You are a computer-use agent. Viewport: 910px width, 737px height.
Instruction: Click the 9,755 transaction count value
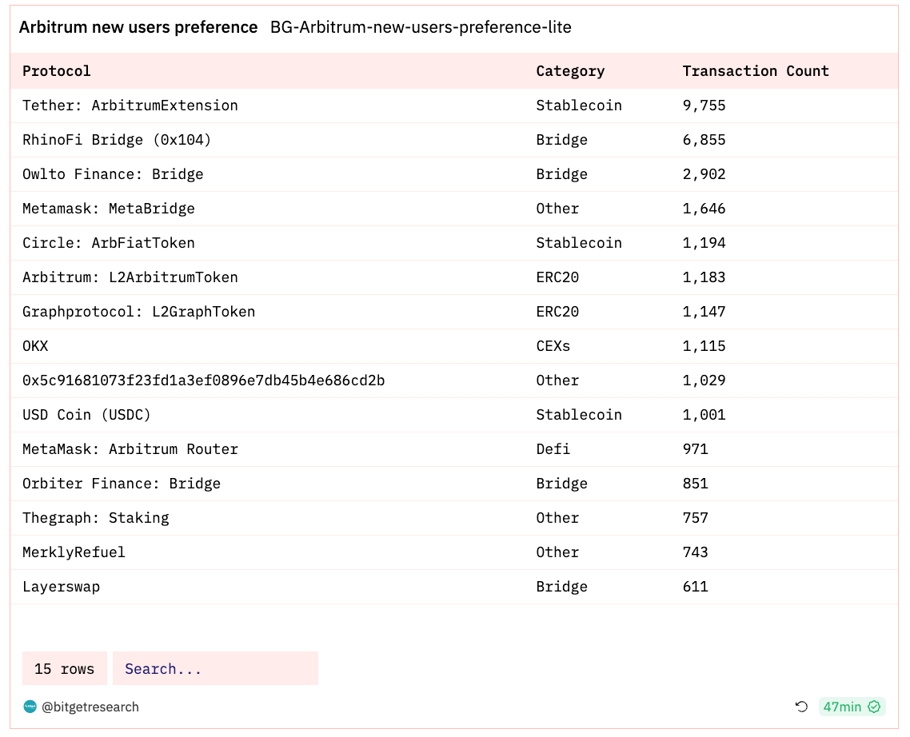click(x=704, y=106)
